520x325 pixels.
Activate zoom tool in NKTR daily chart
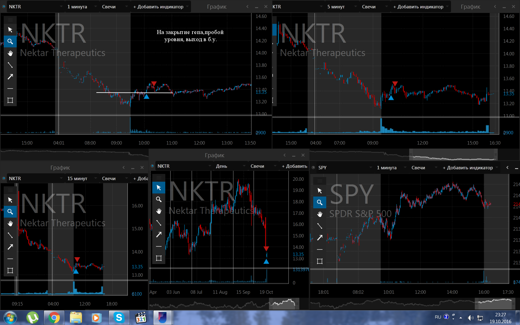(159, 199)
